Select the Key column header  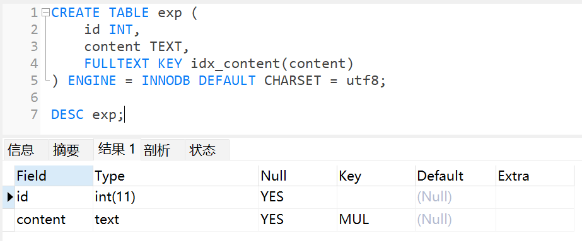(x=376, y=176)
